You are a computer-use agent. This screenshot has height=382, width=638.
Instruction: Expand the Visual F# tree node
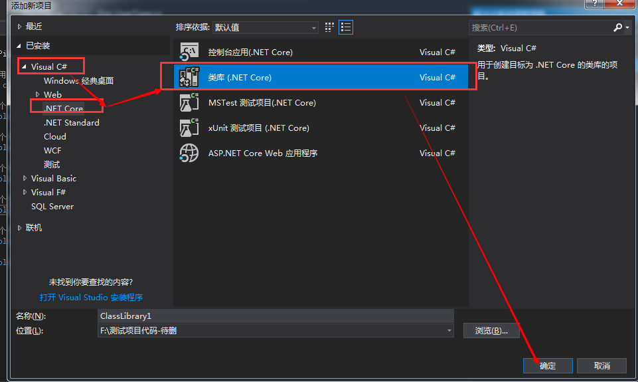click(x=25, y=192)
